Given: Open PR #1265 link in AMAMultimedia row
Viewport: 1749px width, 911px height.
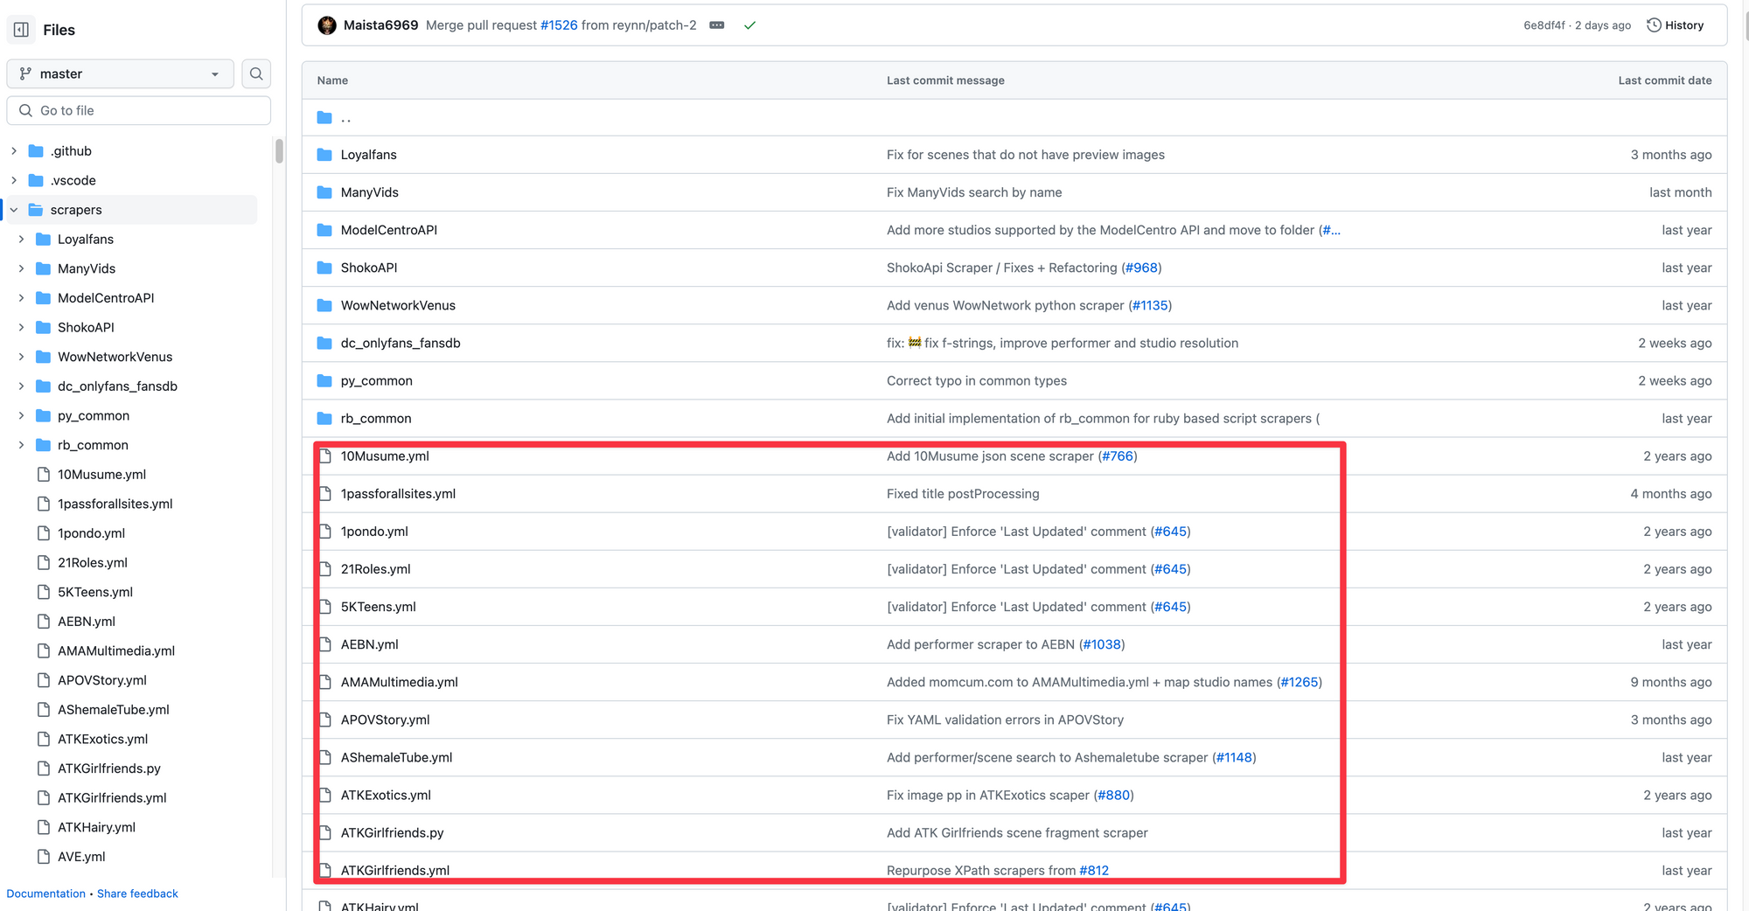Looking at the screenshot, I should 1300,682.
